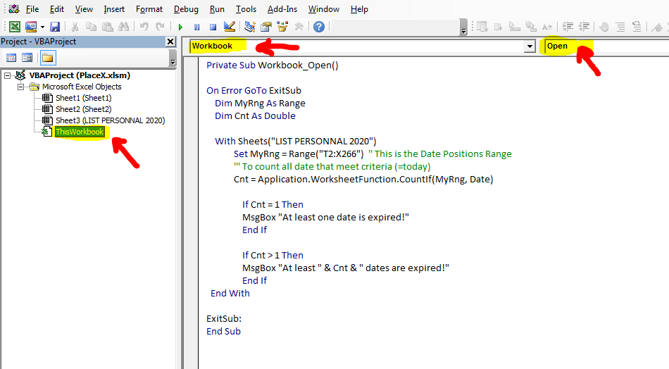Click the Outdent icon
669x369 pixels.
coord(584,27)
